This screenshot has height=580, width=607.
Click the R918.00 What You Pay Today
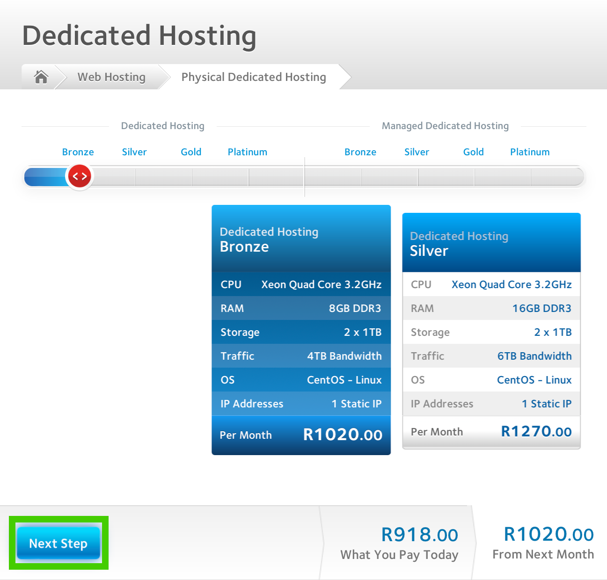tap(419, 535)
